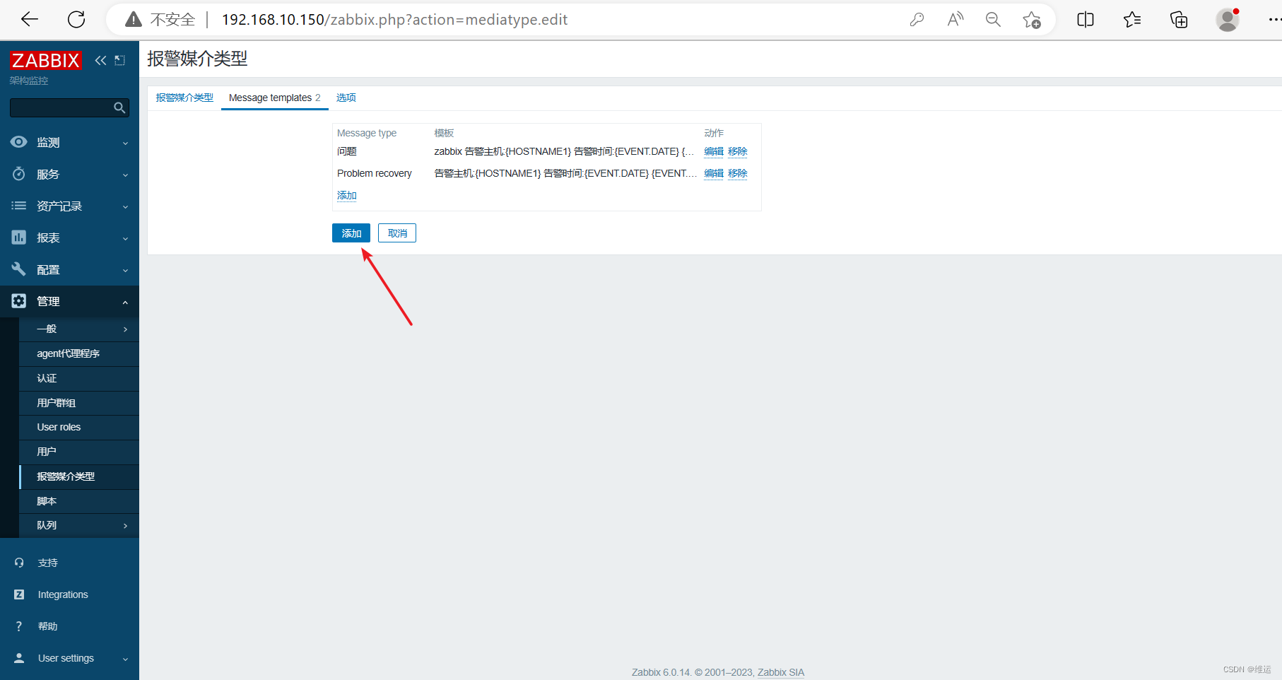Viewport: 1282px width, 680px height.
Task: Expand the 报表 menu chevron
Action: (x=125, y=238)
